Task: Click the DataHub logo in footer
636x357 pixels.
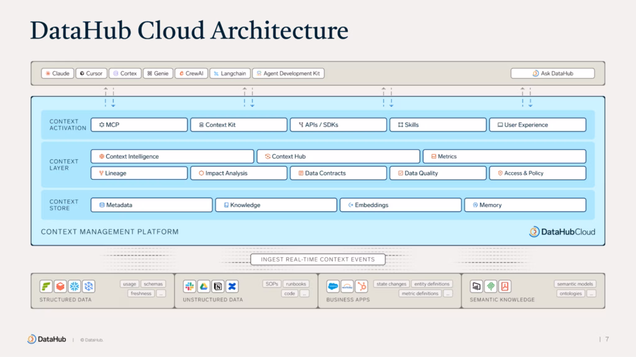Action: click(47, 339)
